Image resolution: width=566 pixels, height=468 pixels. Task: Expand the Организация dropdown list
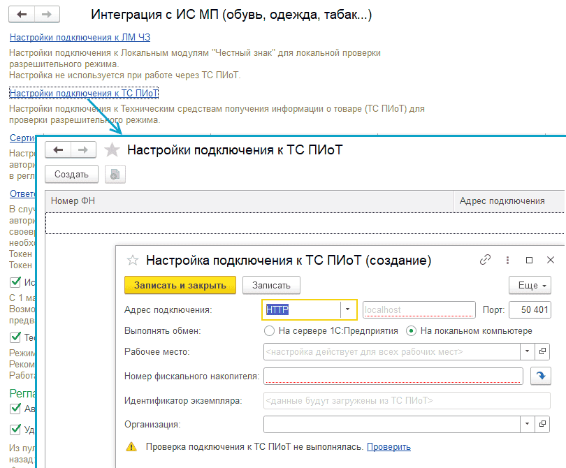tap(527, 424)
